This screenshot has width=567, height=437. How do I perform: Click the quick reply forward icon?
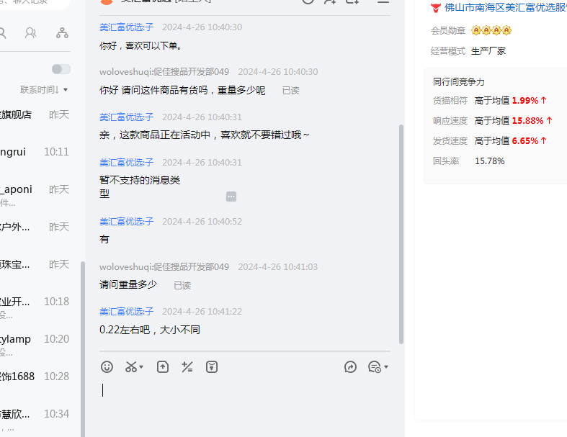[350, 367]
